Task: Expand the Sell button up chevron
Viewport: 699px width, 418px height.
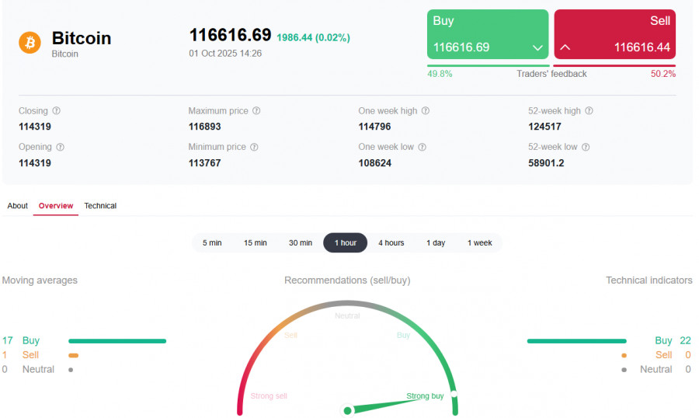Action: (565, 47)
